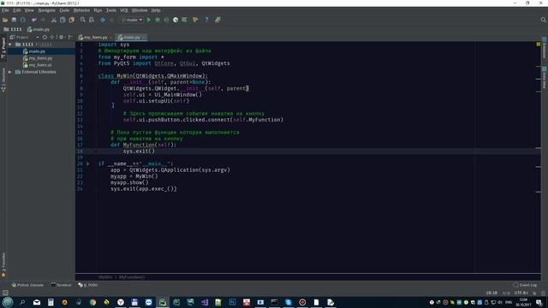
Task: Click the PyCharm taskbar icon
Action: coord(163,302)
